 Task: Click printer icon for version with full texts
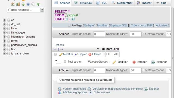tap(89, 89)
